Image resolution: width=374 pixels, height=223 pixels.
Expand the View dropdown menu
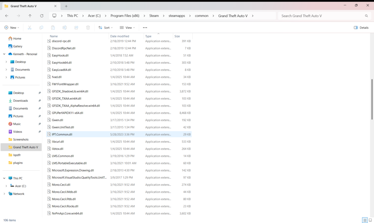[127, 27]
